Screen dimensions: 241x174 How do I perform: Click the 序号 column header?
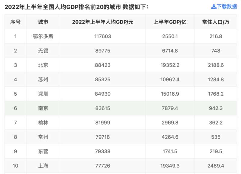(x=15, y=22)
